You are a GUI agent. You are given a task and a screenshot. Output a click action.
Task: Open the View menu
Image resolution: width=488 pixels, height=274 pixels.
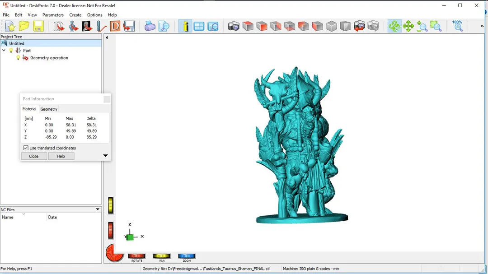32,15
